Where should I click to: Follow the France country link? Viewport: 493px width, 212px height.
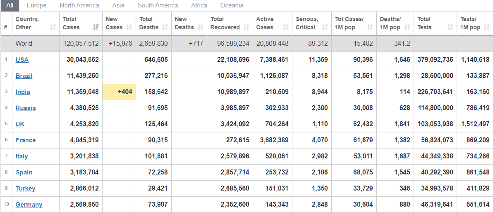26,140
